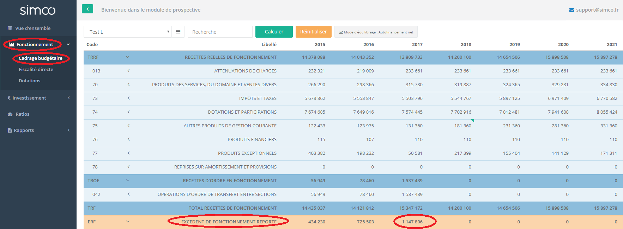Click the support email envelope icon

point(571,10)
